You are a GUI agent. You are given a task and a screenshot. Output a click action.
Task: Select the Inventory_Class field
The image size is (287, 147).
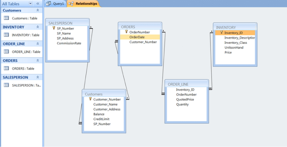[x=235, y=43]
